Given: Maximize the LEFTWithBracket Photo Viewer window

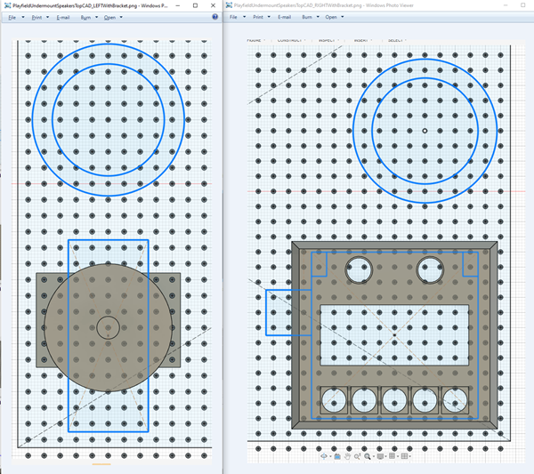Looking at the screenshot, I should pos(195,5).
